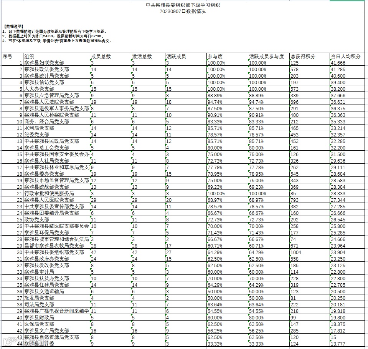
Task: Click the cell 医保局党支部
Action: pyautogui.click(x=56, y=324)
